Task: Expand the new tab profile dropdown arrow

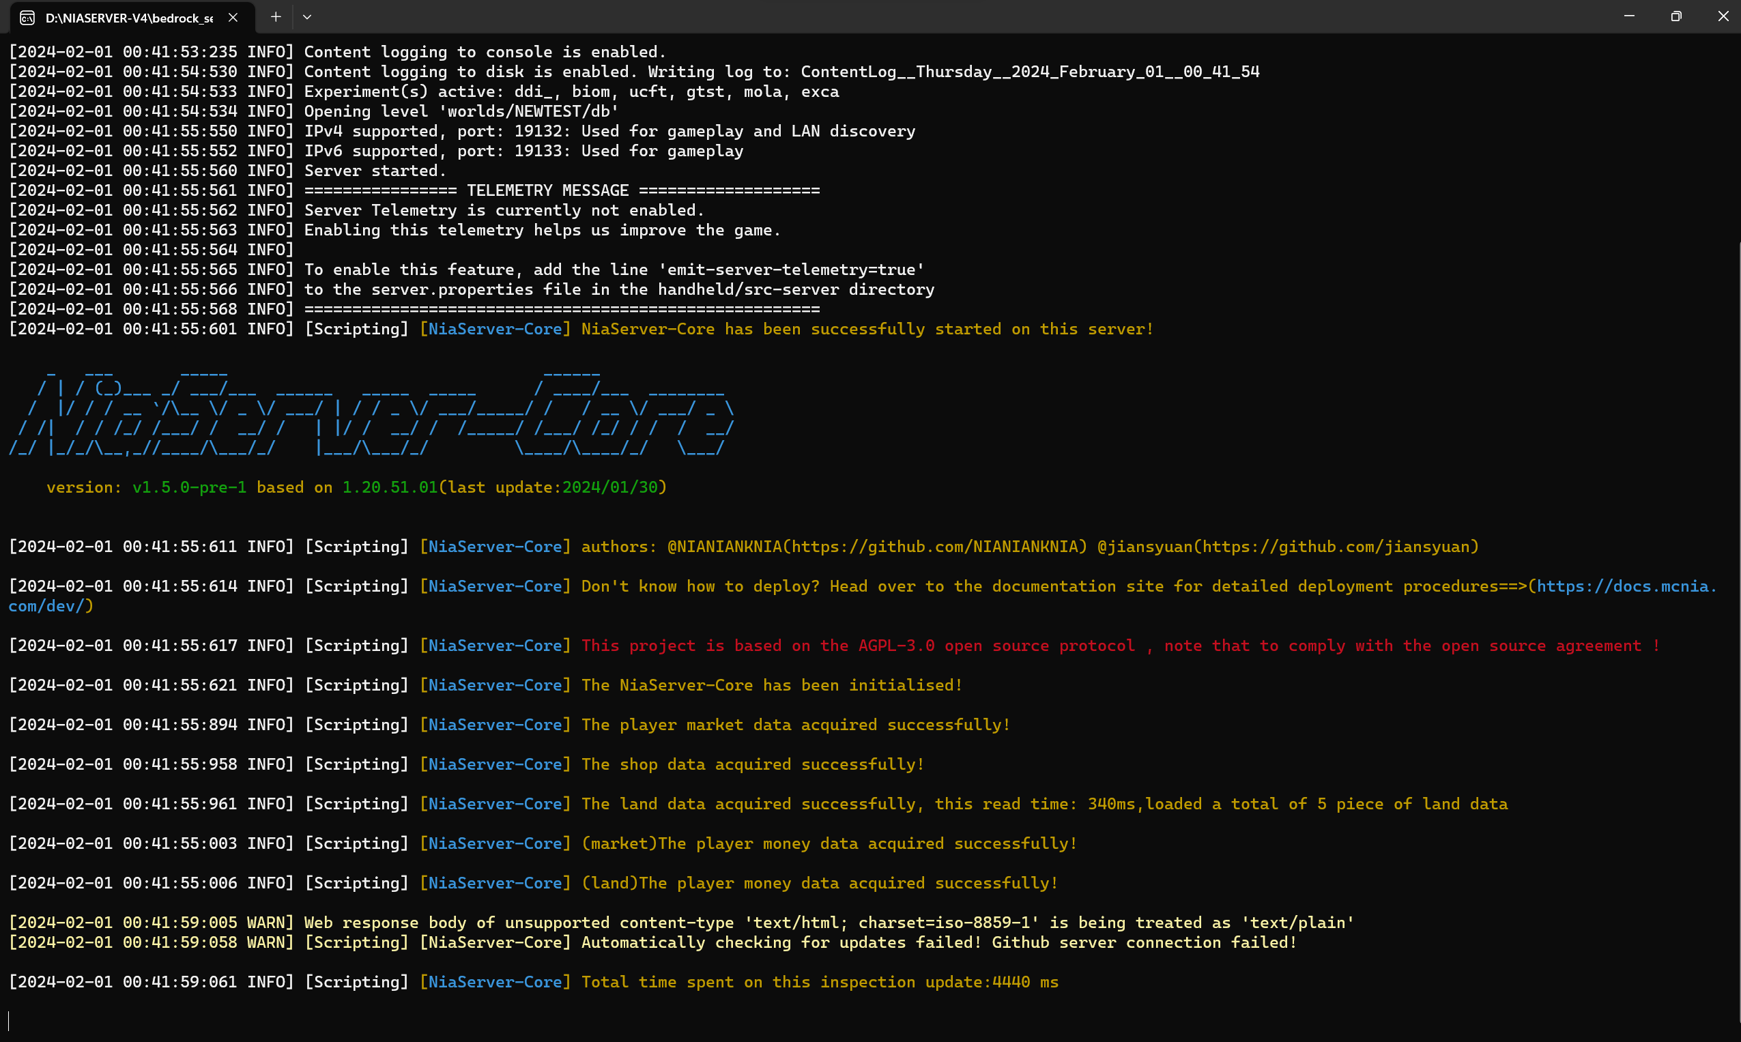Action: coord(307,17)
